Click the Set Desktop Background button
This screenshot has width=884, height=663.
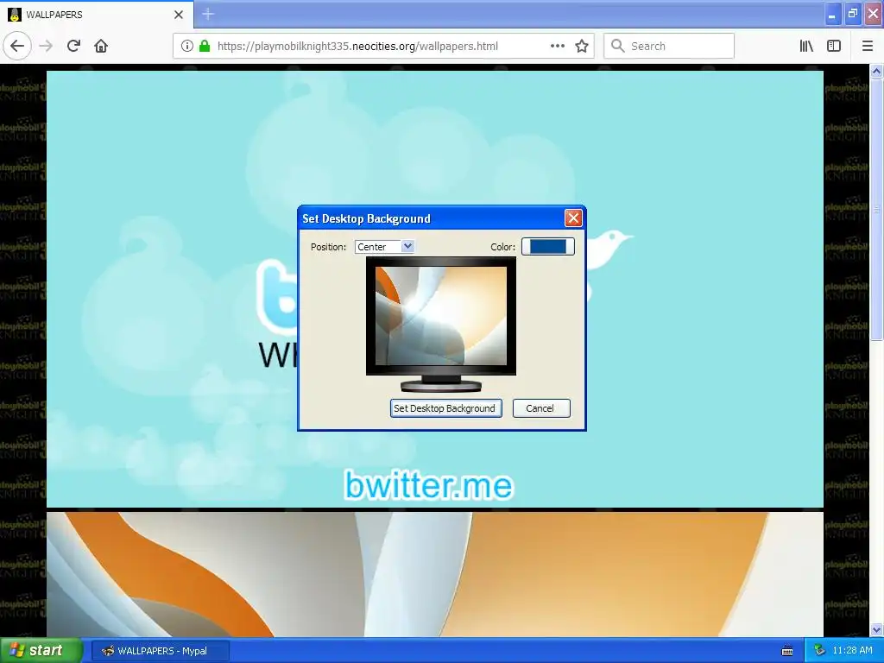446,408
